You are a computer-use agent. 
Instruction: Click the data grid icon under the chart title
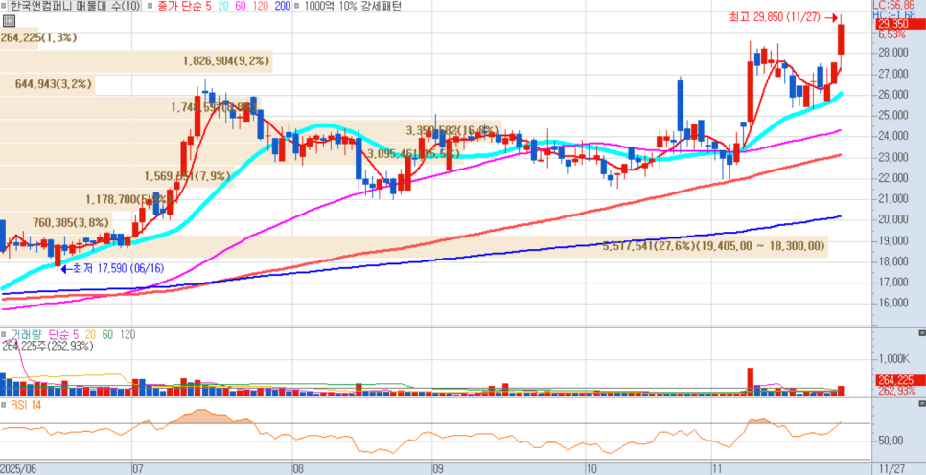tap(9, 21)
